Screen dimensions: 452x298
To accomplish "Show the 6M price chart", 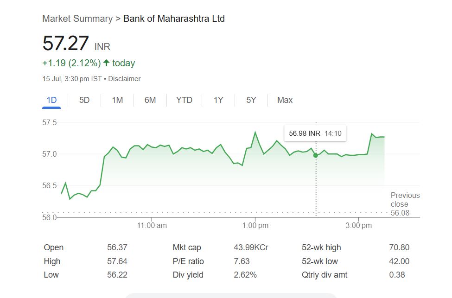I will tap(150, 100).
